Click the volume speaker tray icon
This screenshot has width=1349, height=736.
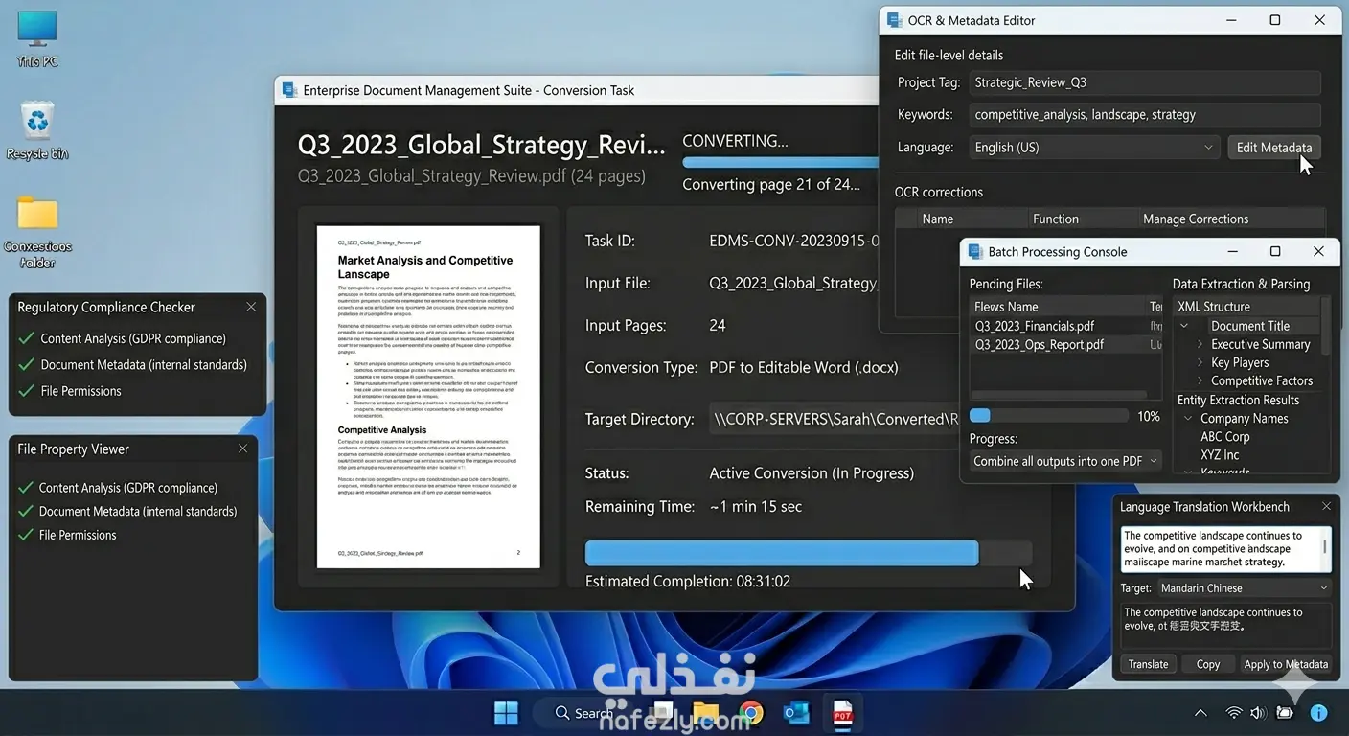[1258, 713]
